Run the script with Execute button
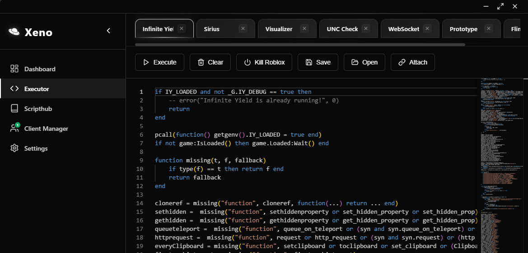The height and width of the screenshot is (253, 528). (159, 62)
